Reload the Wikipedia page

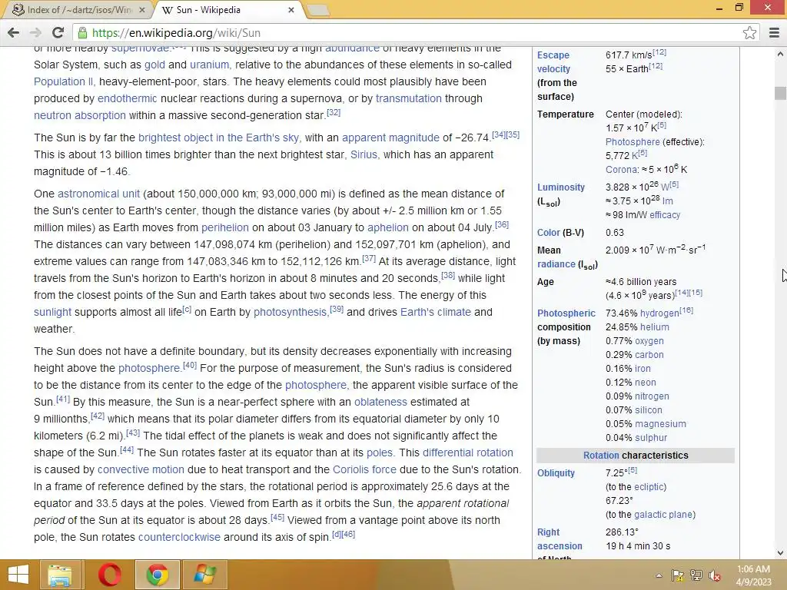coord(58,33)
